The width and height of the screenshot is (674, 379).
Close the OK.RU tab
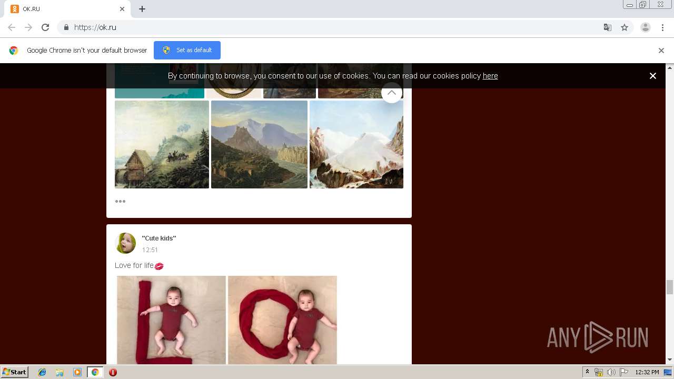tap(122, 9)
